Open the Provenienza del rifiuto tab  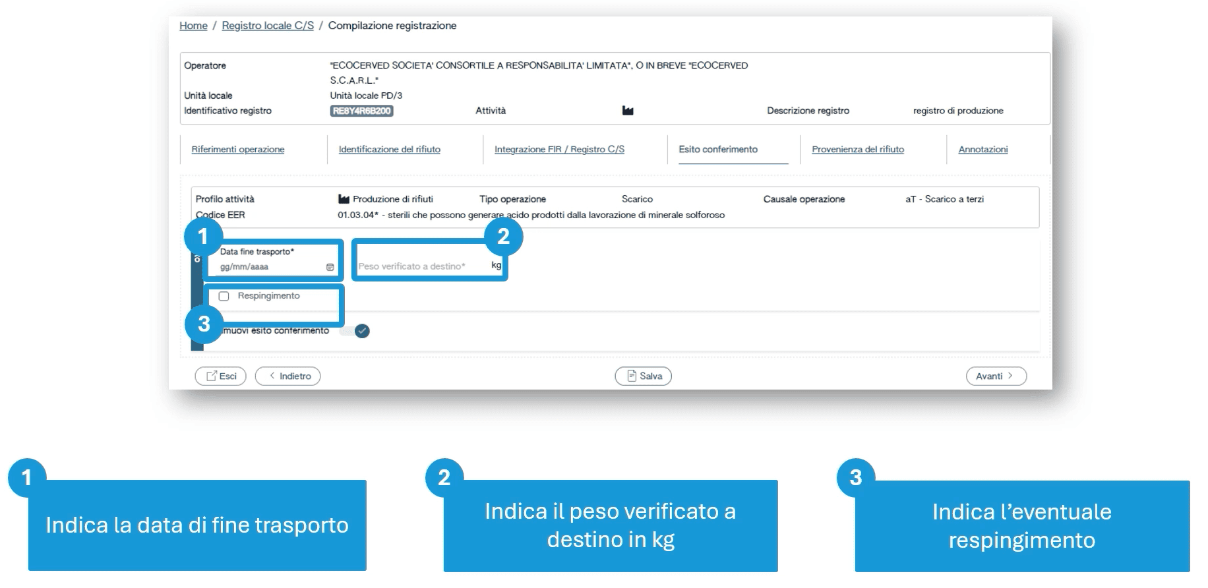click(857, 150)
